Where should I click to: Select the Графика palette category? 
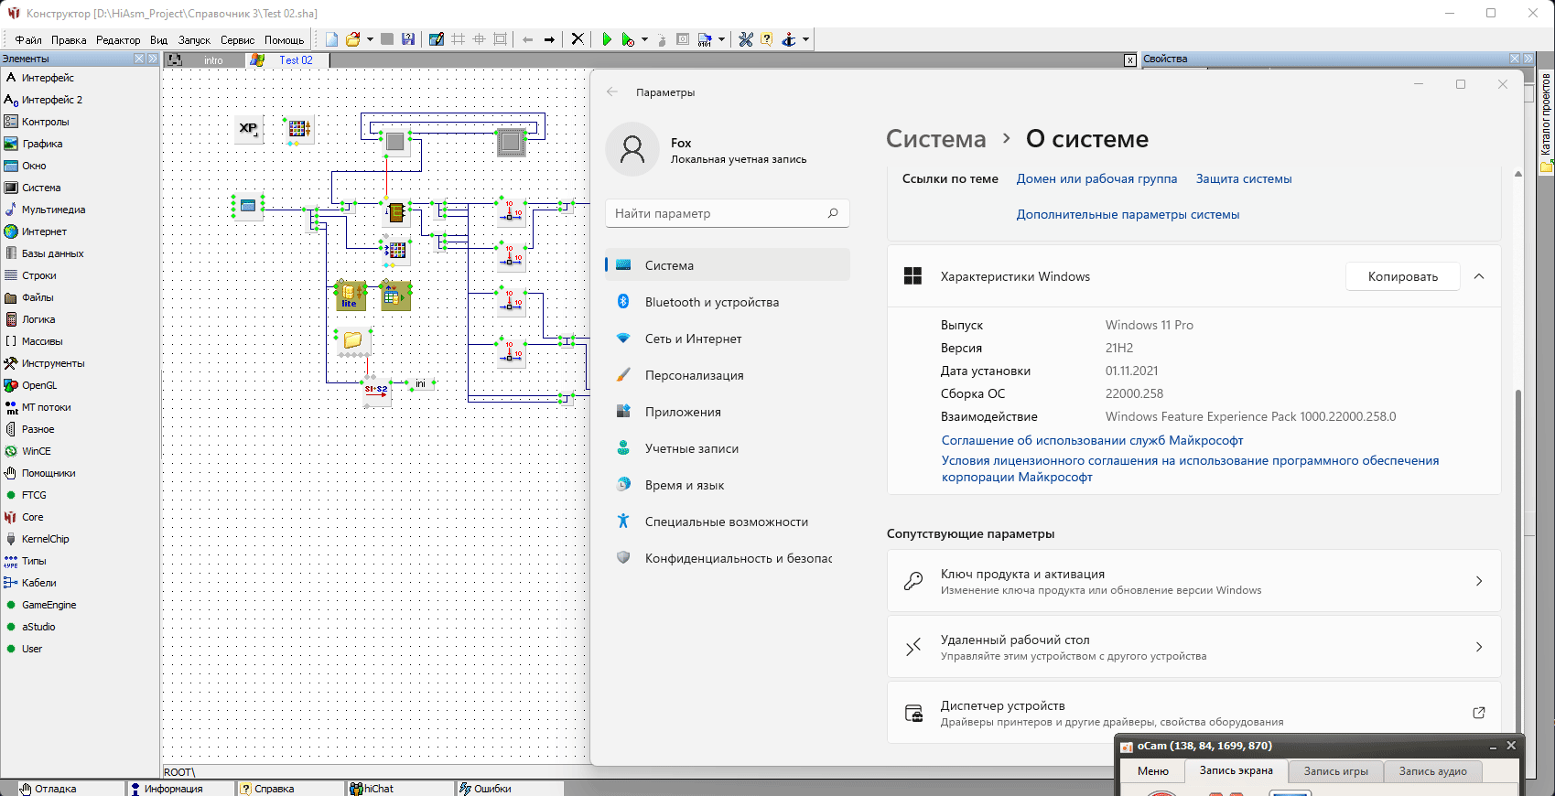click(42, 144)
